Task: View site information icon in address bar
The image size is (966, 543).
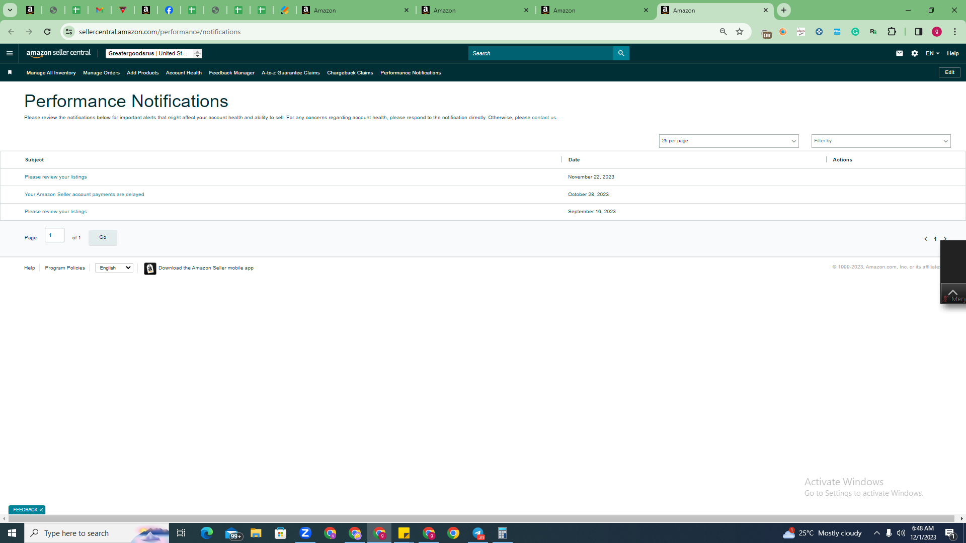Action: 69,32
